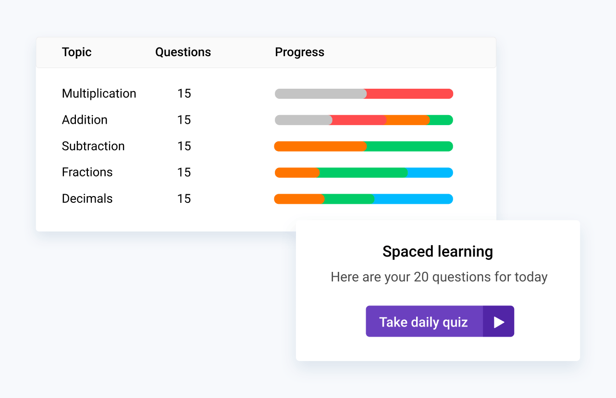Click the Spaced learning card heading
The width and height of the screenshot is (616, 398).
[x=437, y=251]
